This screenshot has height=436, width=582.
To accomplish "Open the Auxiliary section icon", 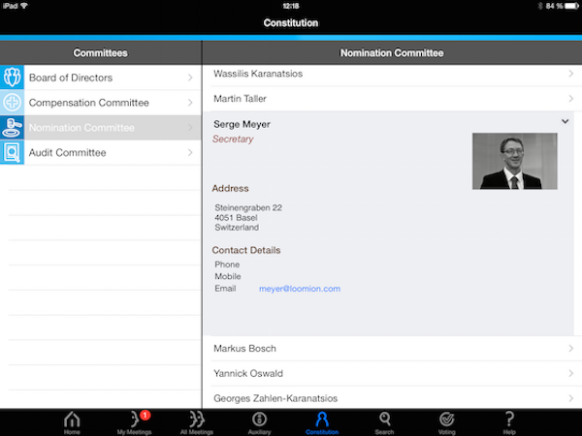I will coord(259,420).
